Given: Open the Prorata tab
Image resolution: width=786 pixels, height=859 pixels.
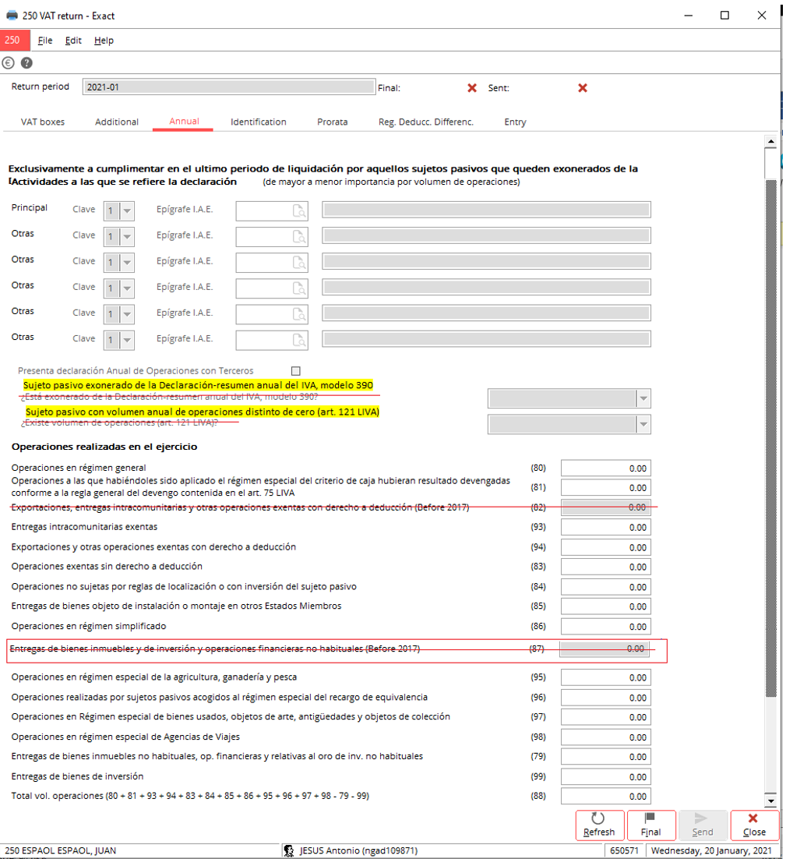Looking at the screenshot, I should click(x=333, y=122).
